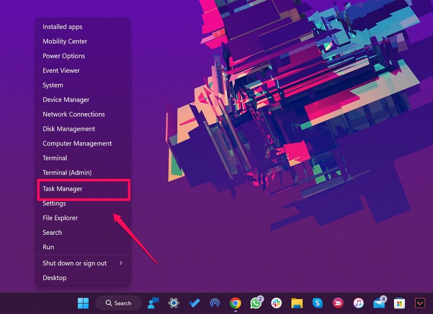This screenshot has width=433, height=314.
Task: Select Disk Management from the list
Action: (69, 129)
